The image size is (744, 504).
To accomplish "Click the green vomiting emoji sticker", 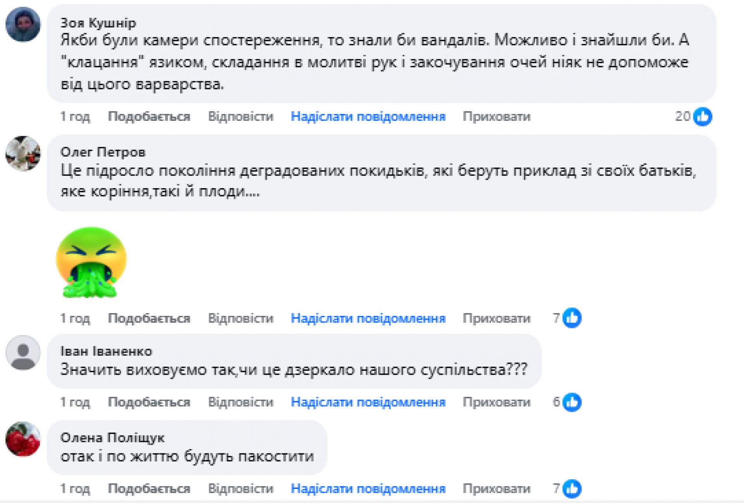I will (91, 262).
